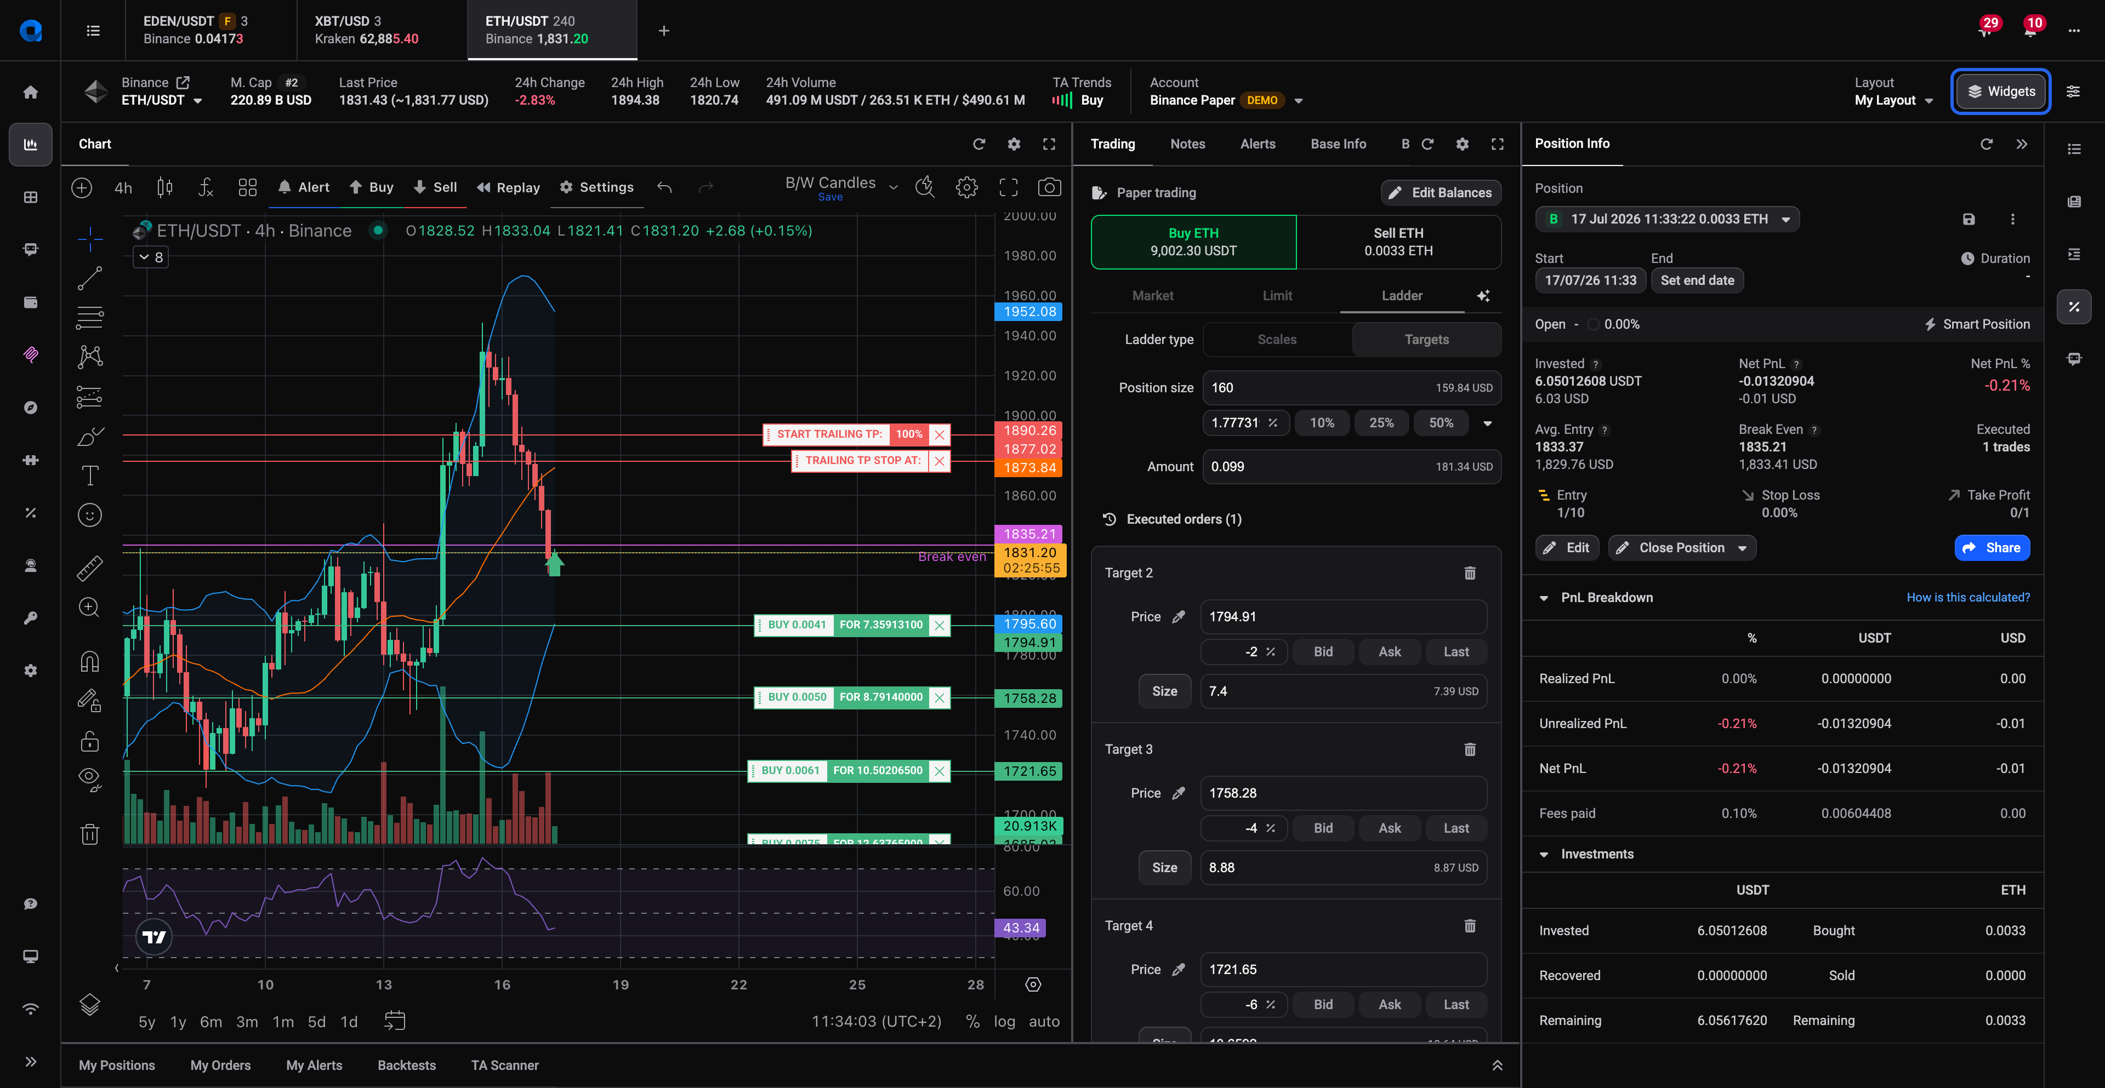The width and height of the screenshot is (2105, 1088).
Task: Toggle auto scale on chart
Action: (1044, 1021)
